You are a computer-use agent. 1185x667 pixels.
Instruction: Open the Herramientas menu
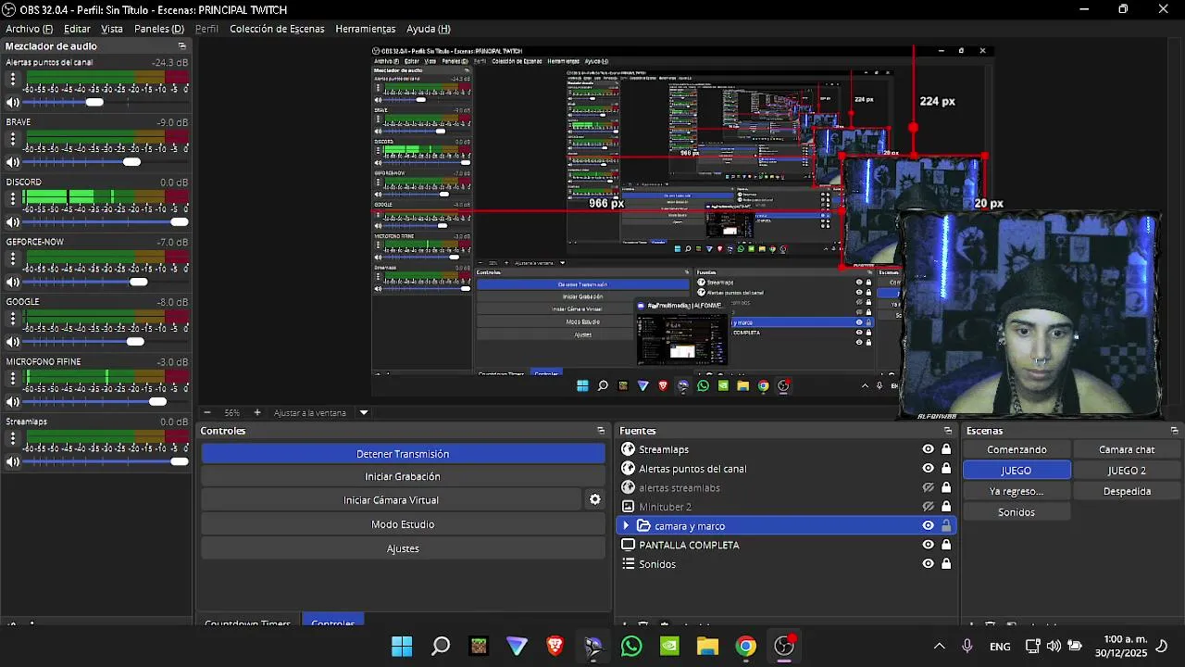pyautogui.click(x=366, y=29)
